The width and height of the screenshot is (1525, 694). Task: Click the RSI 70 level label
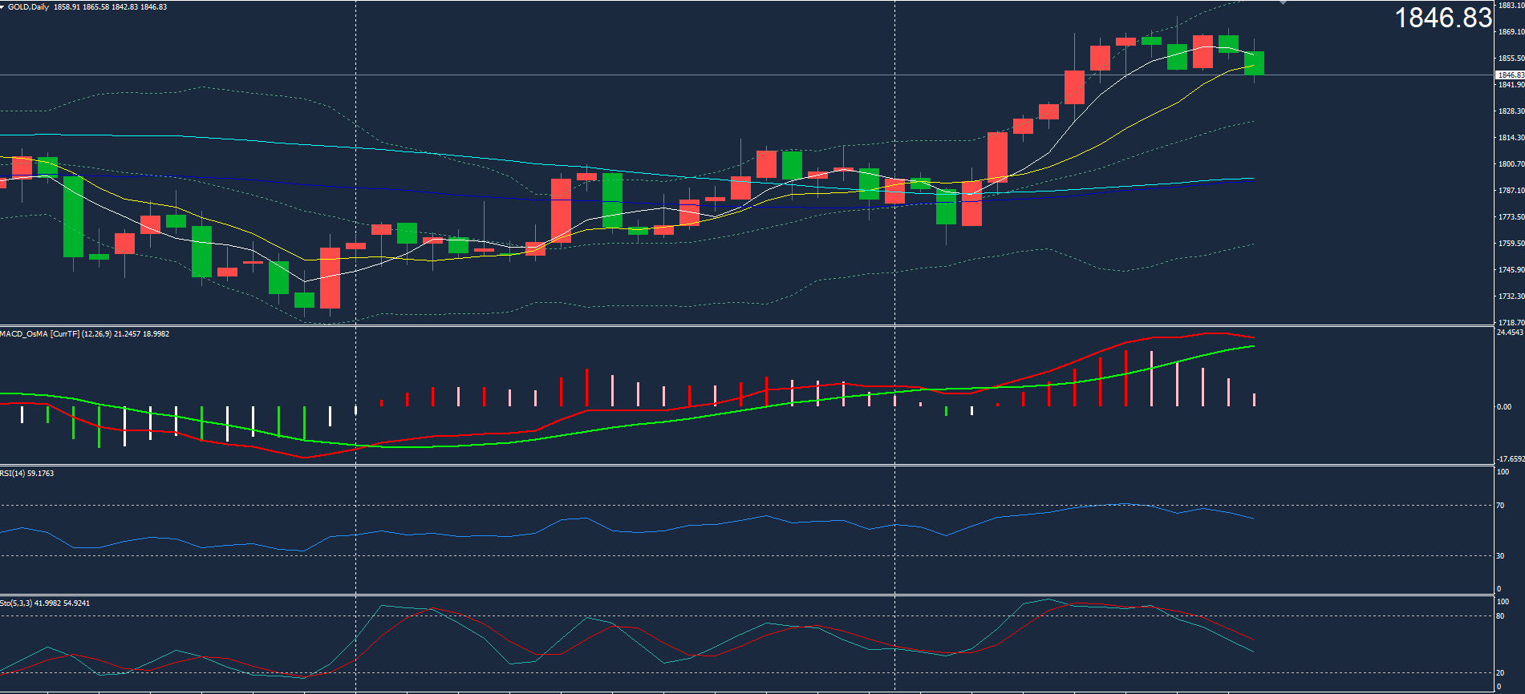coord(1500,506)
